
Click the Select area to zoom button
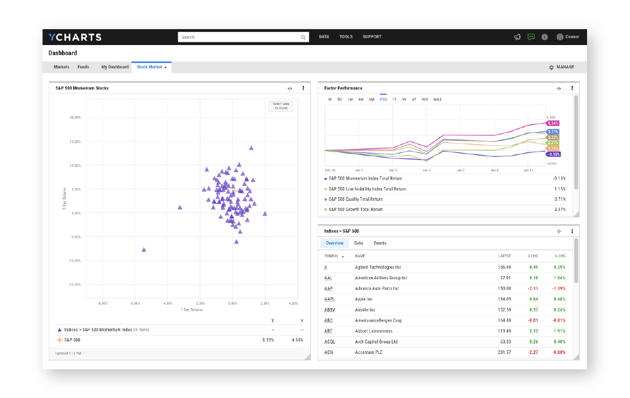click(281, 105)
